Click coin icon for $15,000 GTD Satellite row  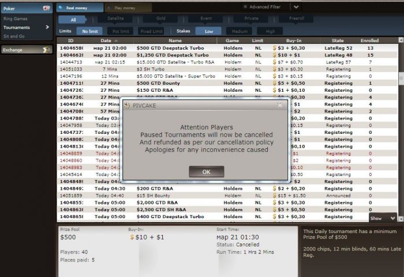pyautogui.click(x=274, y=62)
